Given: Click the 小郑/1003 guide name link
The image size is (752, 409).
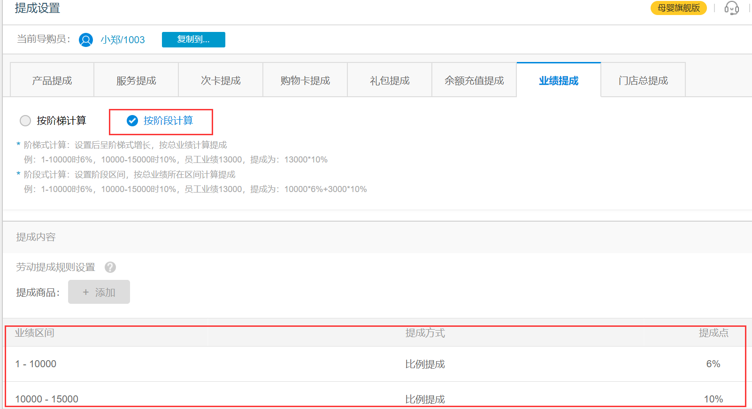Looking at the screenshot, I should 123,40.
